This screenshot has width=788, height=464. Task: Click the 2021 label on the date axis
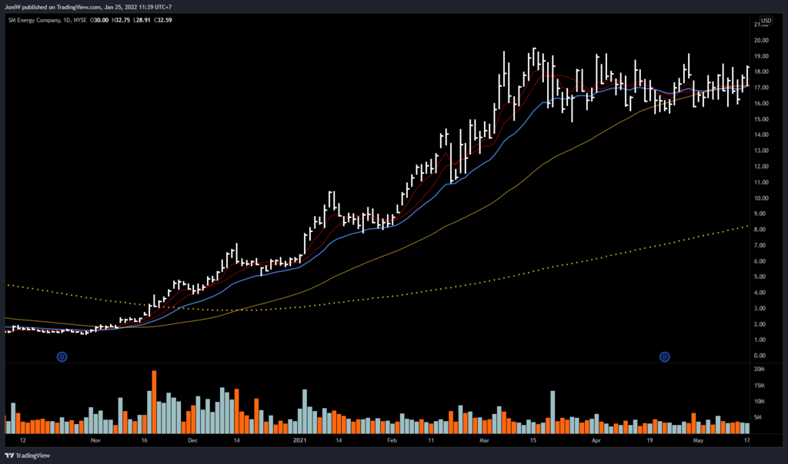tap(300, 442)
